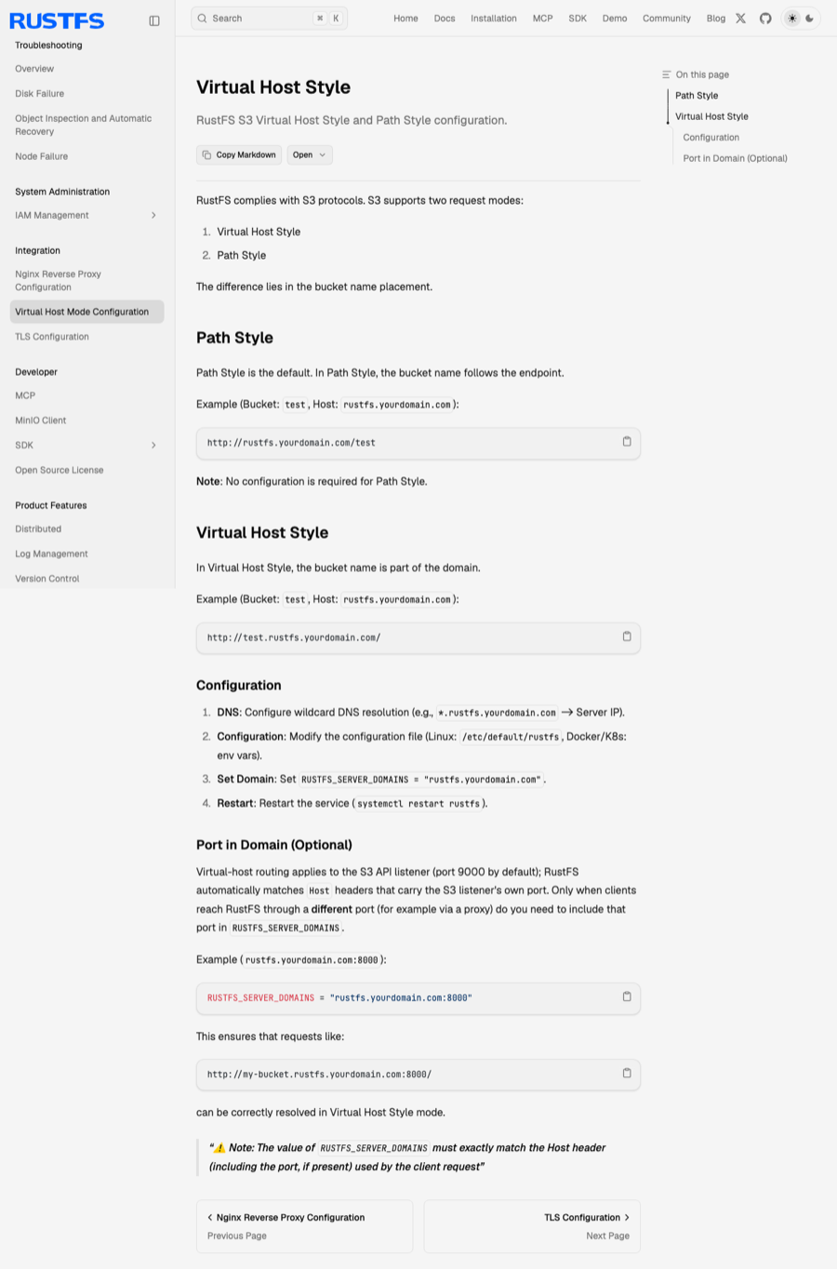837x1269 pixels.
Task: Expand the IAM Management section
Action: [x=153, y=216]
